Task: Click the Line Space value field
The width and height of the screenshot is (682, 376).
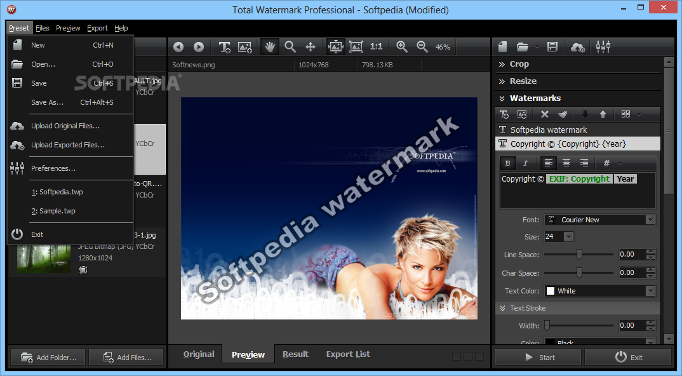Action: point(633,254)
